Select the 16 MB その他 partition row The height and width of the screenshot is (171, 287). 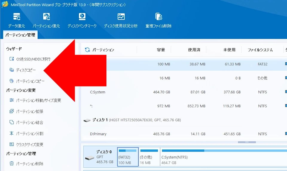184,78
